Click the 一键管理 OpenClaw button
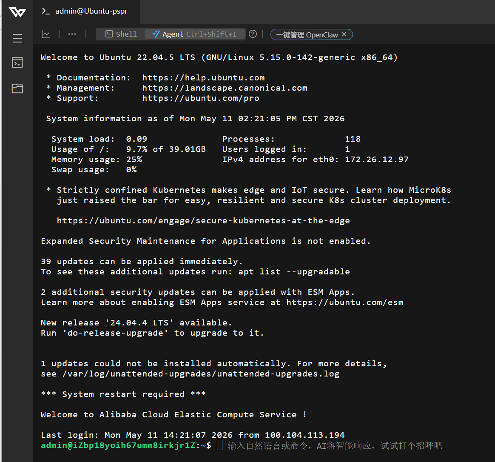The width and height of the screenshot is (495, 462). 307,35
